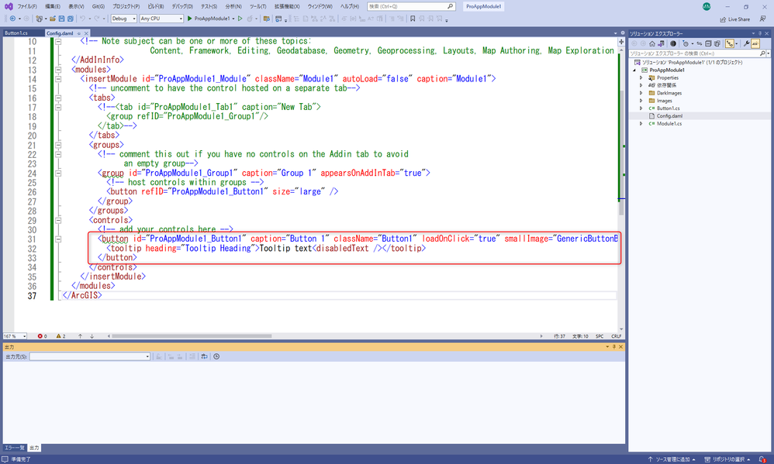The image size is (774, 464).
Task: Select Module1.cs in Solution Explorer
Action: point(669,124)
